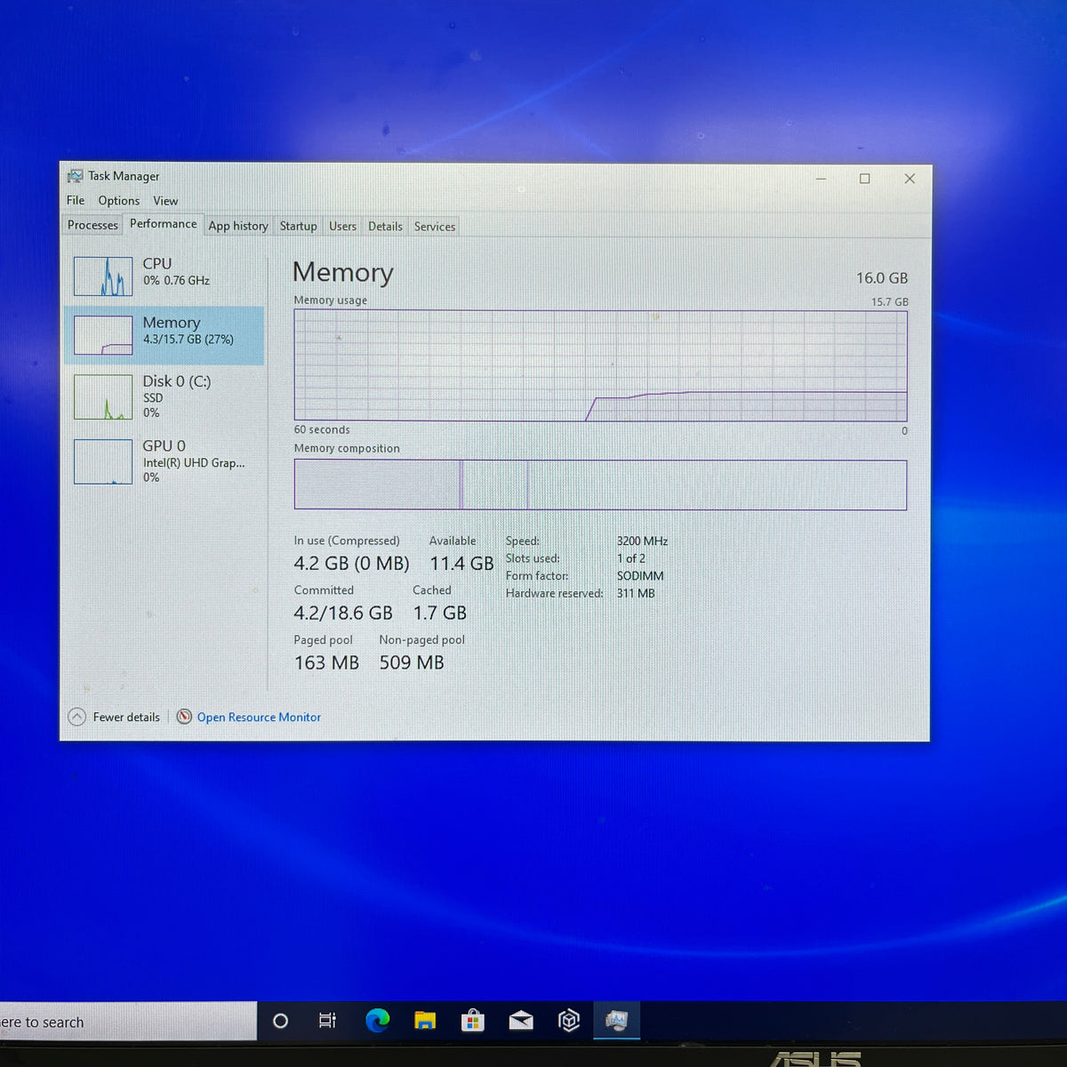Image resolution: width=1067 pixels, height=1067 pixels.
Task: Click the Resource Monitor icon beside the link
Action: pos(184,717)
